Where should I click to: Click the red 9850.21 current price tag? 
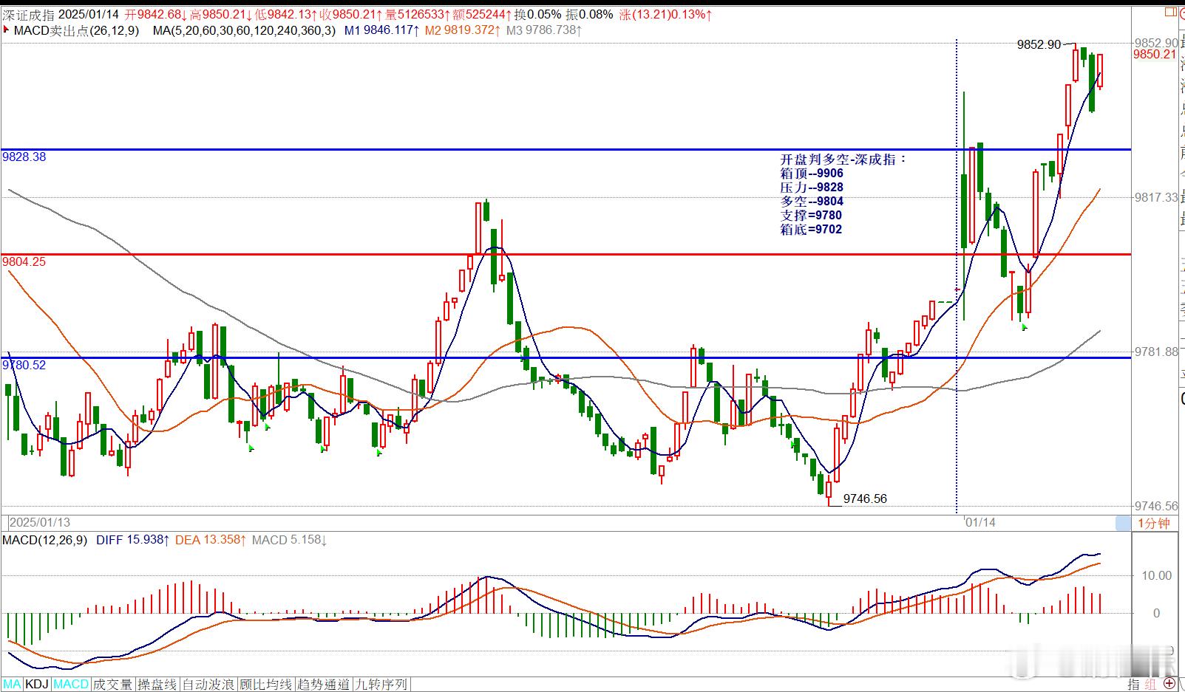1154,54
